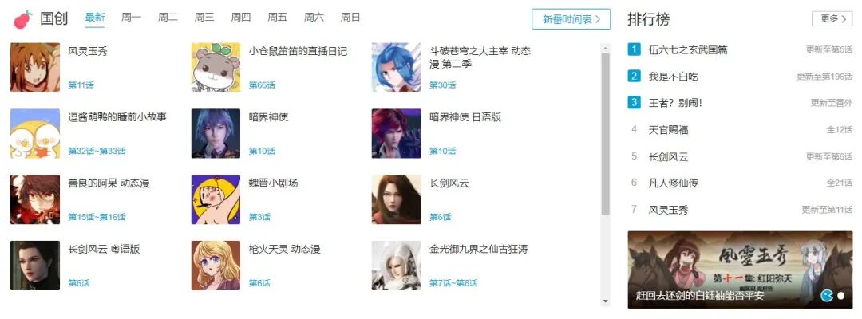Click the scrollbar down arrow in list
This screenshot has height=319, width=862.
click(606, 301)
